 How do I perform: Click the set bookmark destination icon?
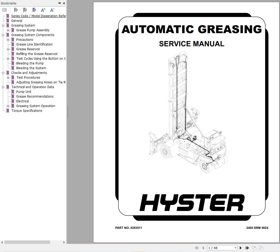click(x=34, y=10)
